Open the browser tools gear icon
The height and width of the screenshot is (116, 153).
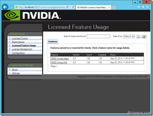pyautogui.click(x=147, y=7)
